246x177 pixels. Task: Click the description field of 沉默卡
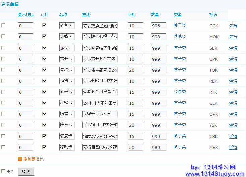[x=100, y=103]
